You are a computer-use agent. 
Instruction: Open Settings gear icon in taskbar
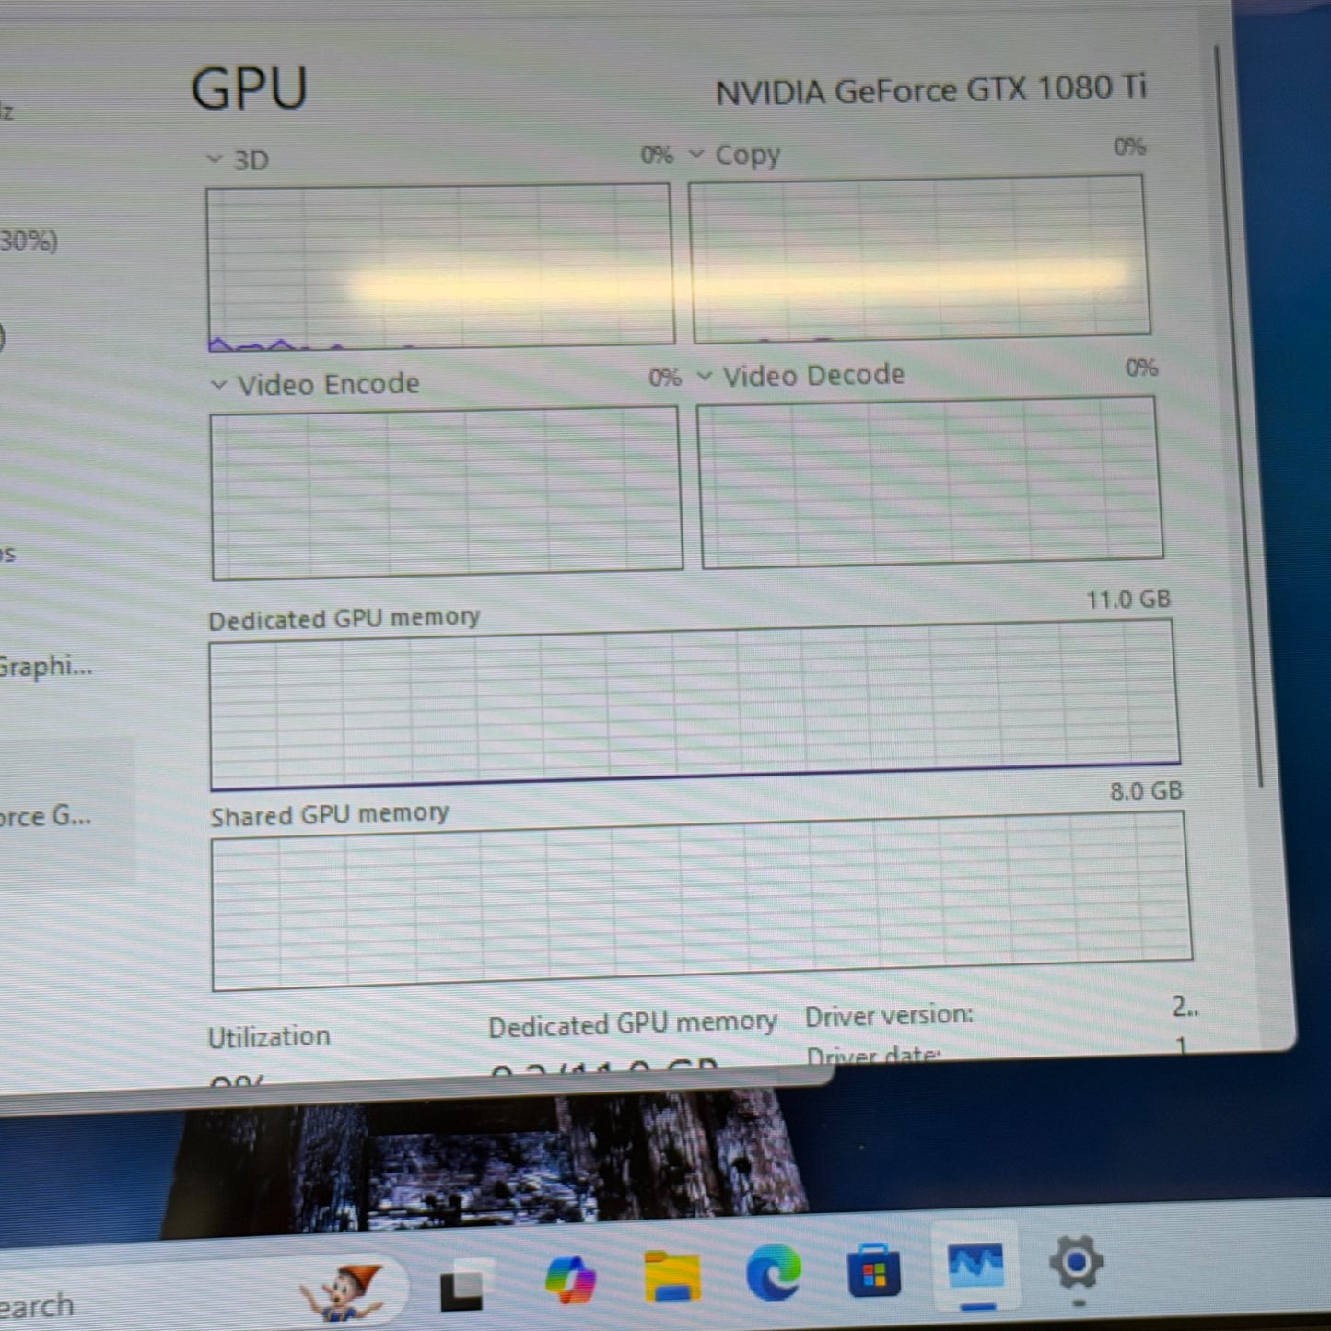point(1076,1263)
